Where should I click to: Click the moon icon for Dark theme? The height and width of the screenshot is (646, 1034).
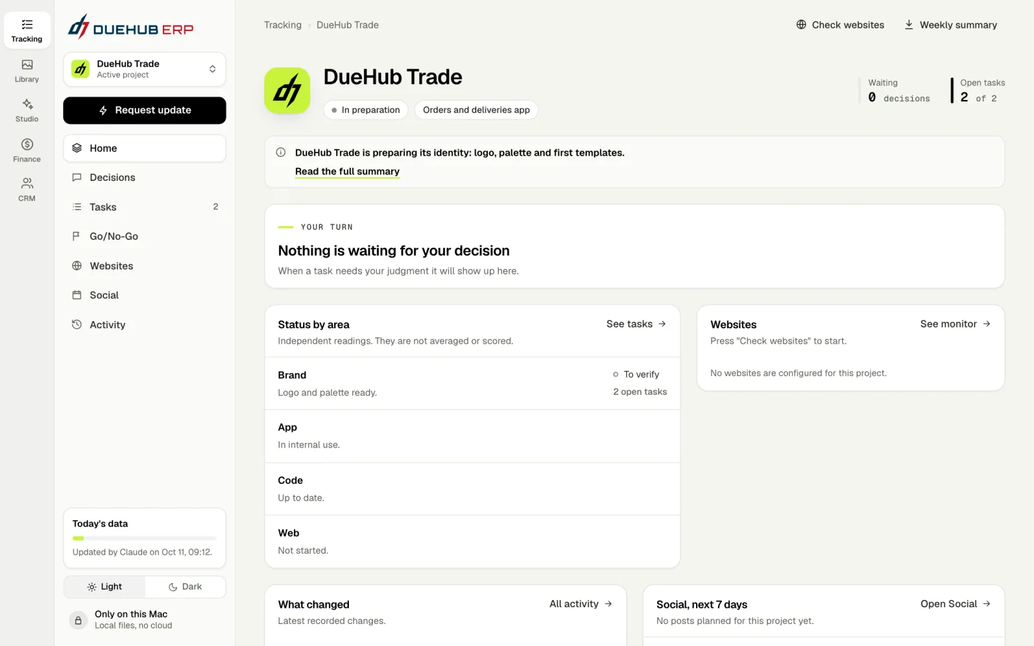[173, 587]
